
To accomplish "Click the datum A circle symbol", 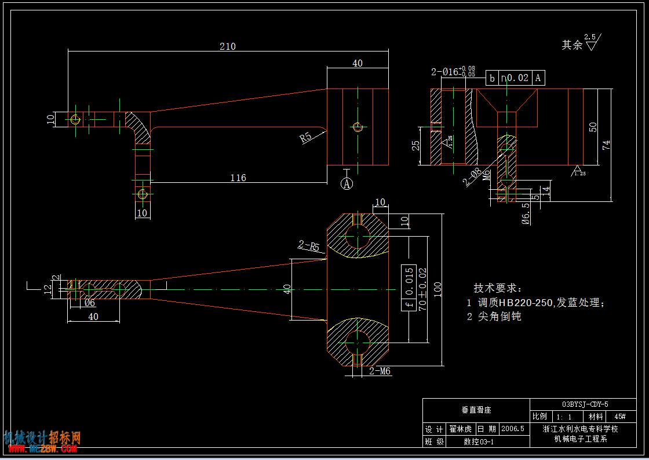I will tap(347, 183).
